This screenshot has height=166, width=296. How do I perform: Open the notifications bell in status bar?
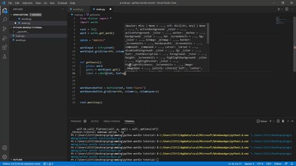click(292, 164)
